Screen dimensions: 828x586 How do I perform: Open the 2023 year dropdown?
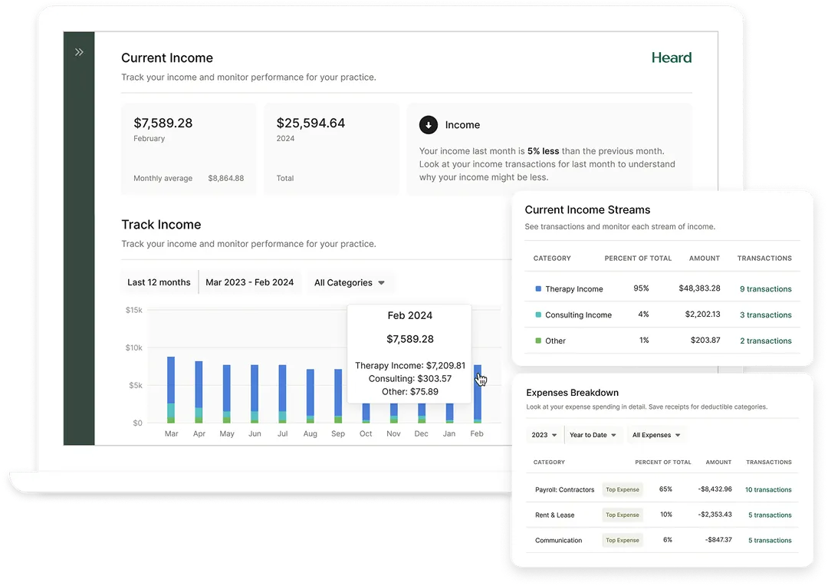click(x=544, y=435)
